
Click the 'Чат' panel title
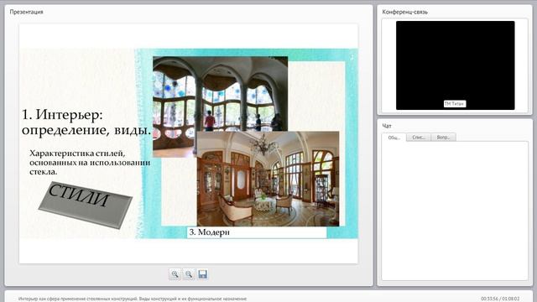pyautogui.click(x=387, y=126)
